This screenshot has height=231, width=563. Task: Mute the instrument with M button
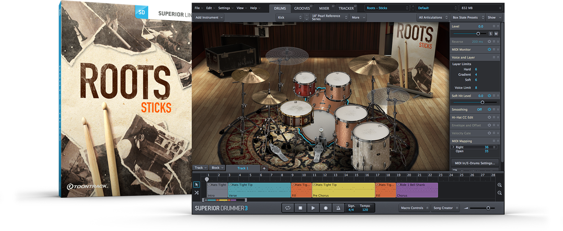(496, 34)
